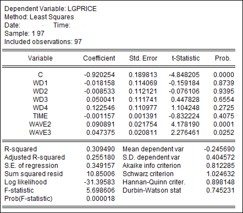Viewport: 243px width, 213px height.
Task: Select the TIME variable row label
Action: [40, 116]
